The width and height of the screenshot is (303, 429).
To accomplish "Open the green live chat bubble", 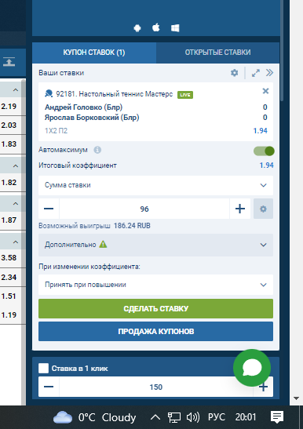I will coord(252,368).
